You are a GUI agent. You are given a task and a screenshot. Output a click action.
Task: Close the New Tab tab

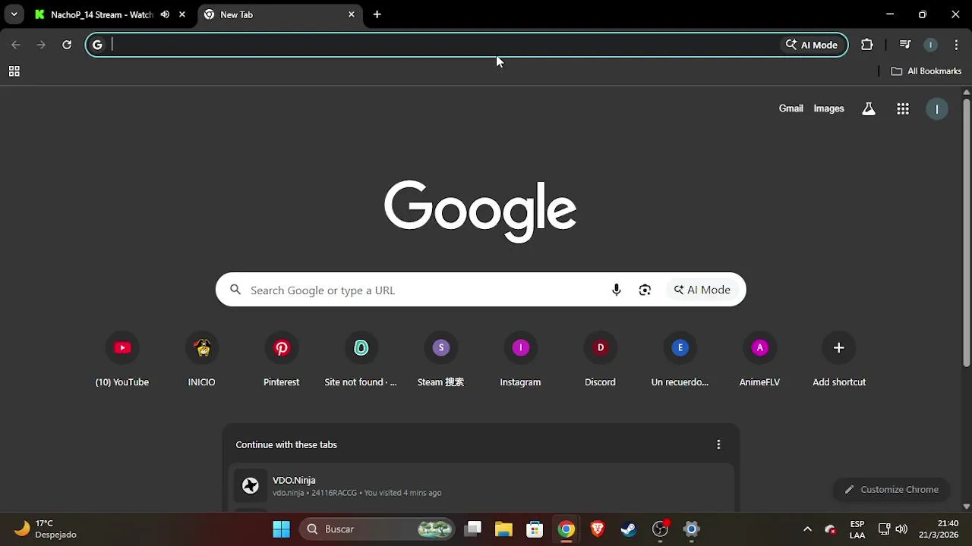pos(352,14)
